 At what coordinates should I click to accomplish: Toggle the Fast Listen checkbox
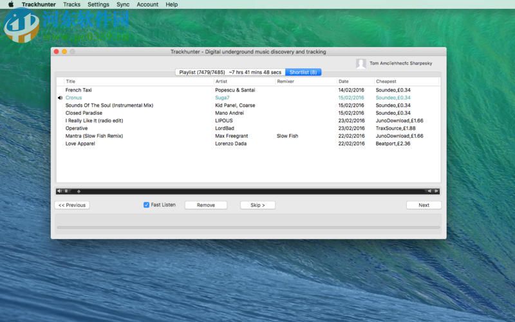tap(146, 205)
